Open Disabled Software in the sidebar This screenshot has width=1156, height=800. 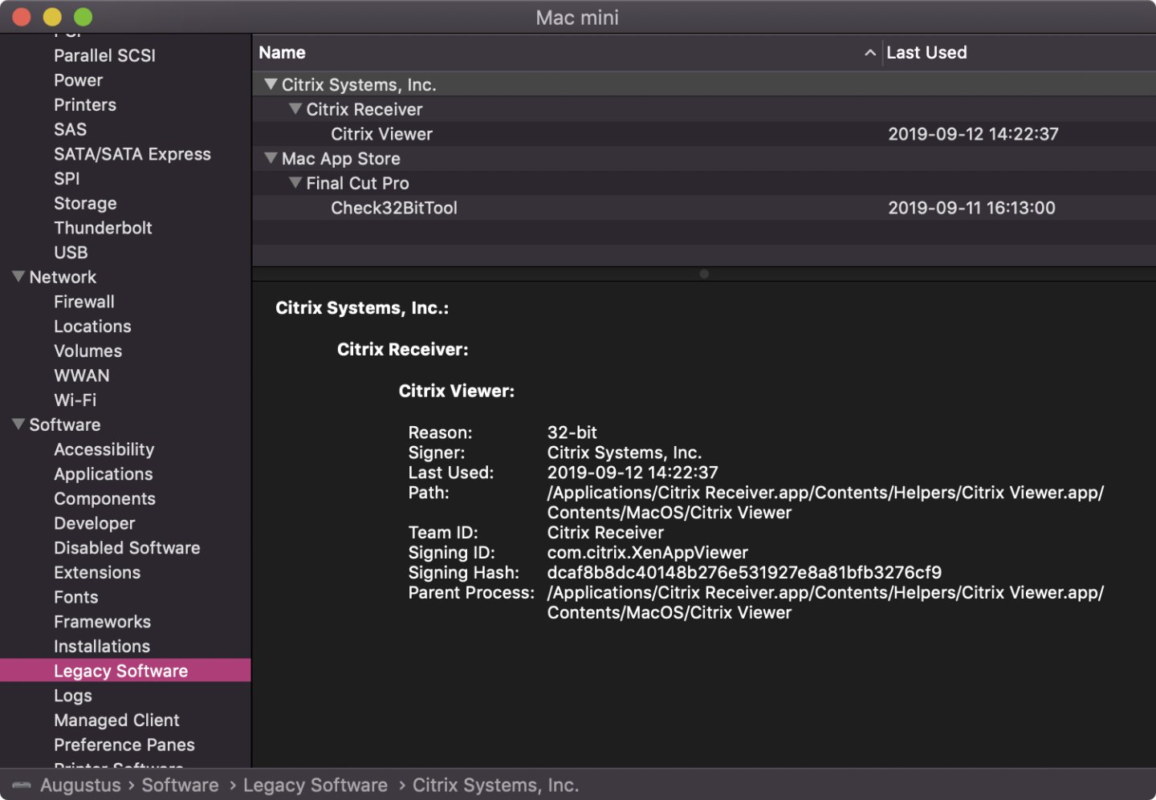[x=127, y=548]
